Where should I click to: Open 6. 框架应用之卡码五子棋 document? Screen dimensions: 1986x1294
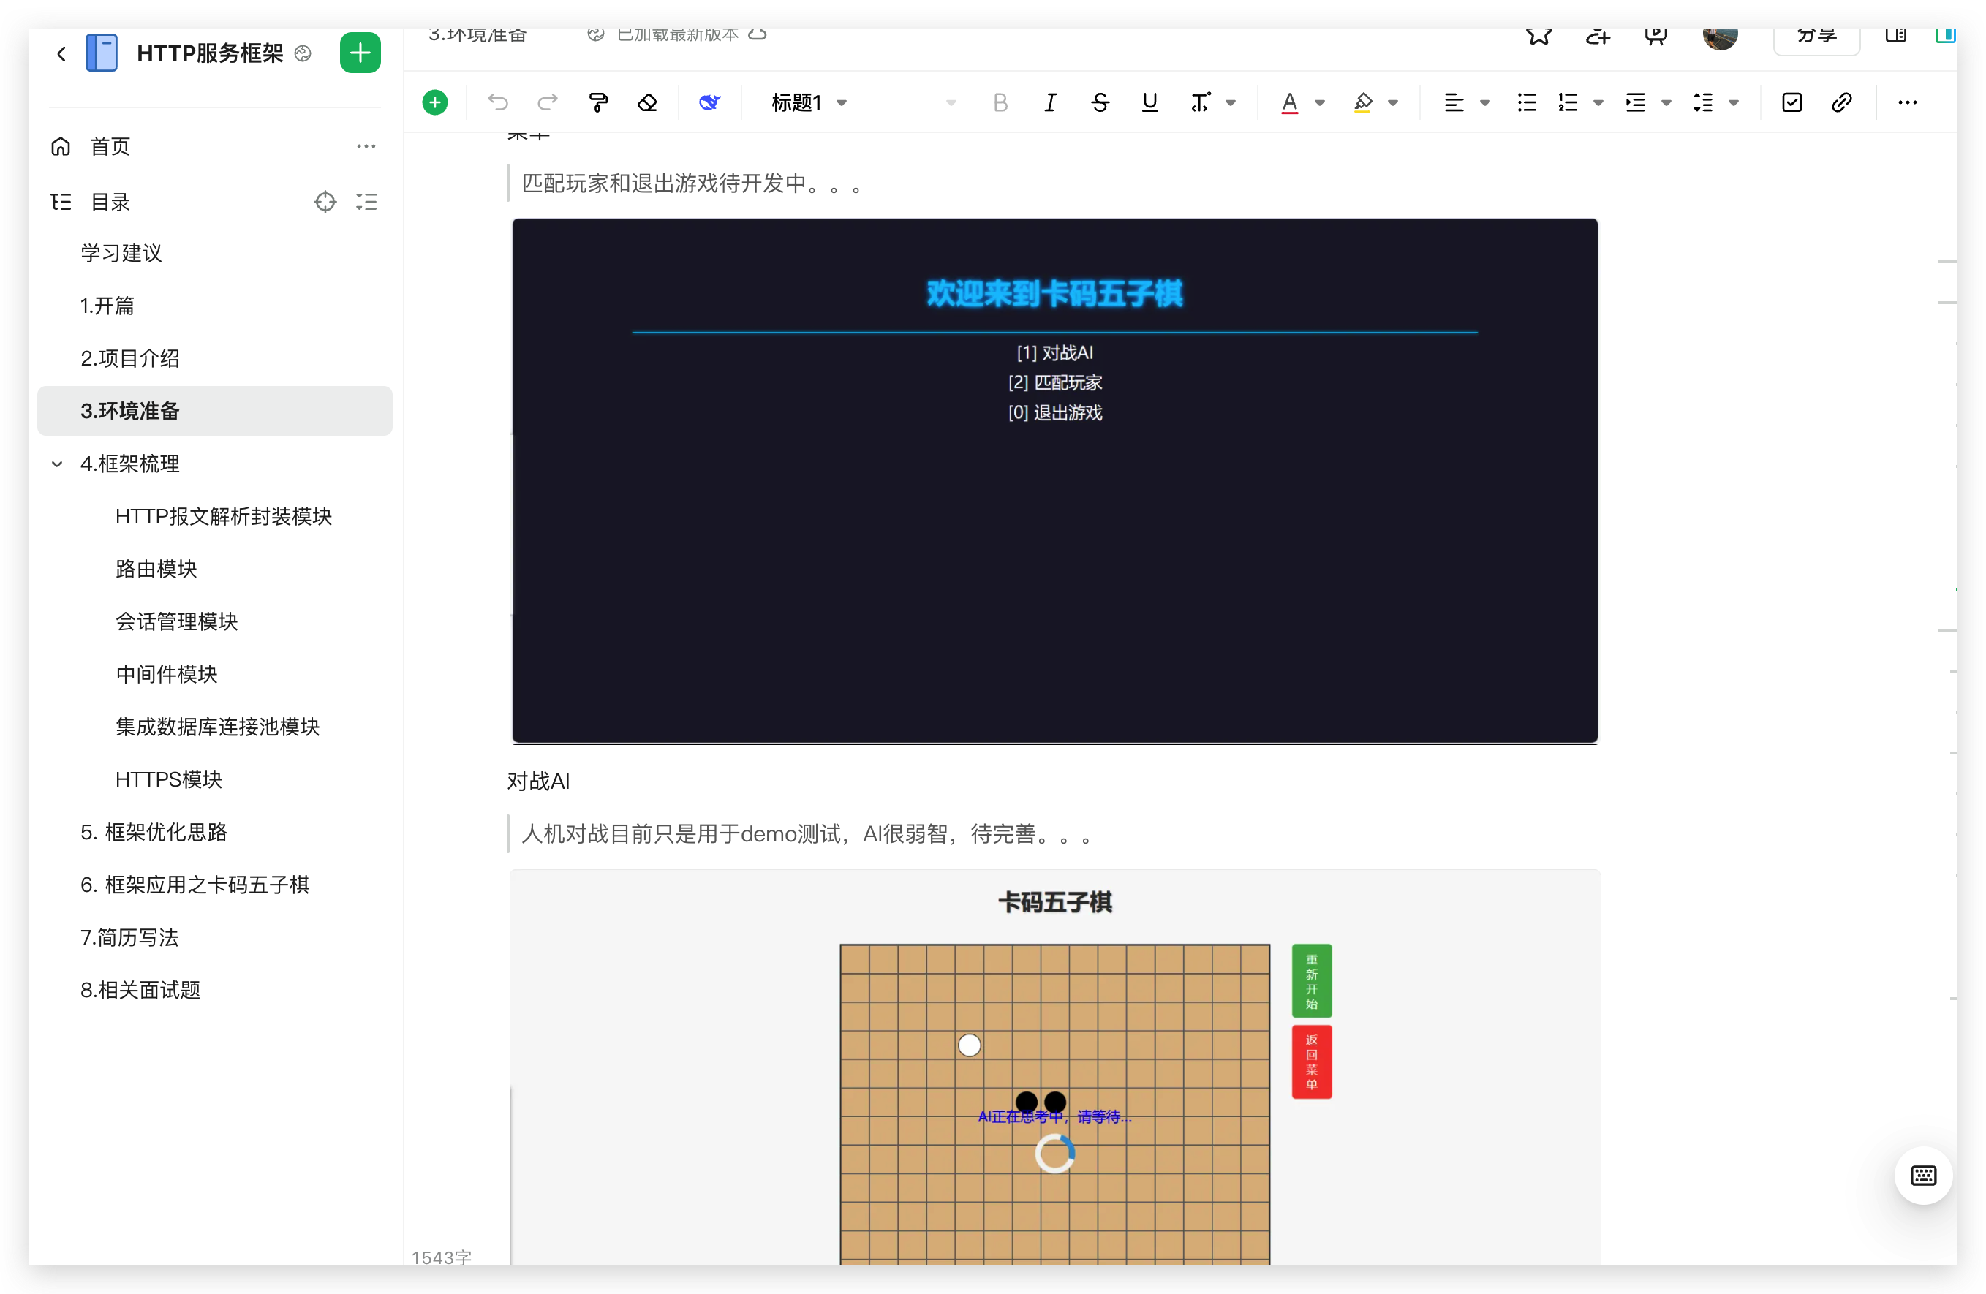click(214, 885)
